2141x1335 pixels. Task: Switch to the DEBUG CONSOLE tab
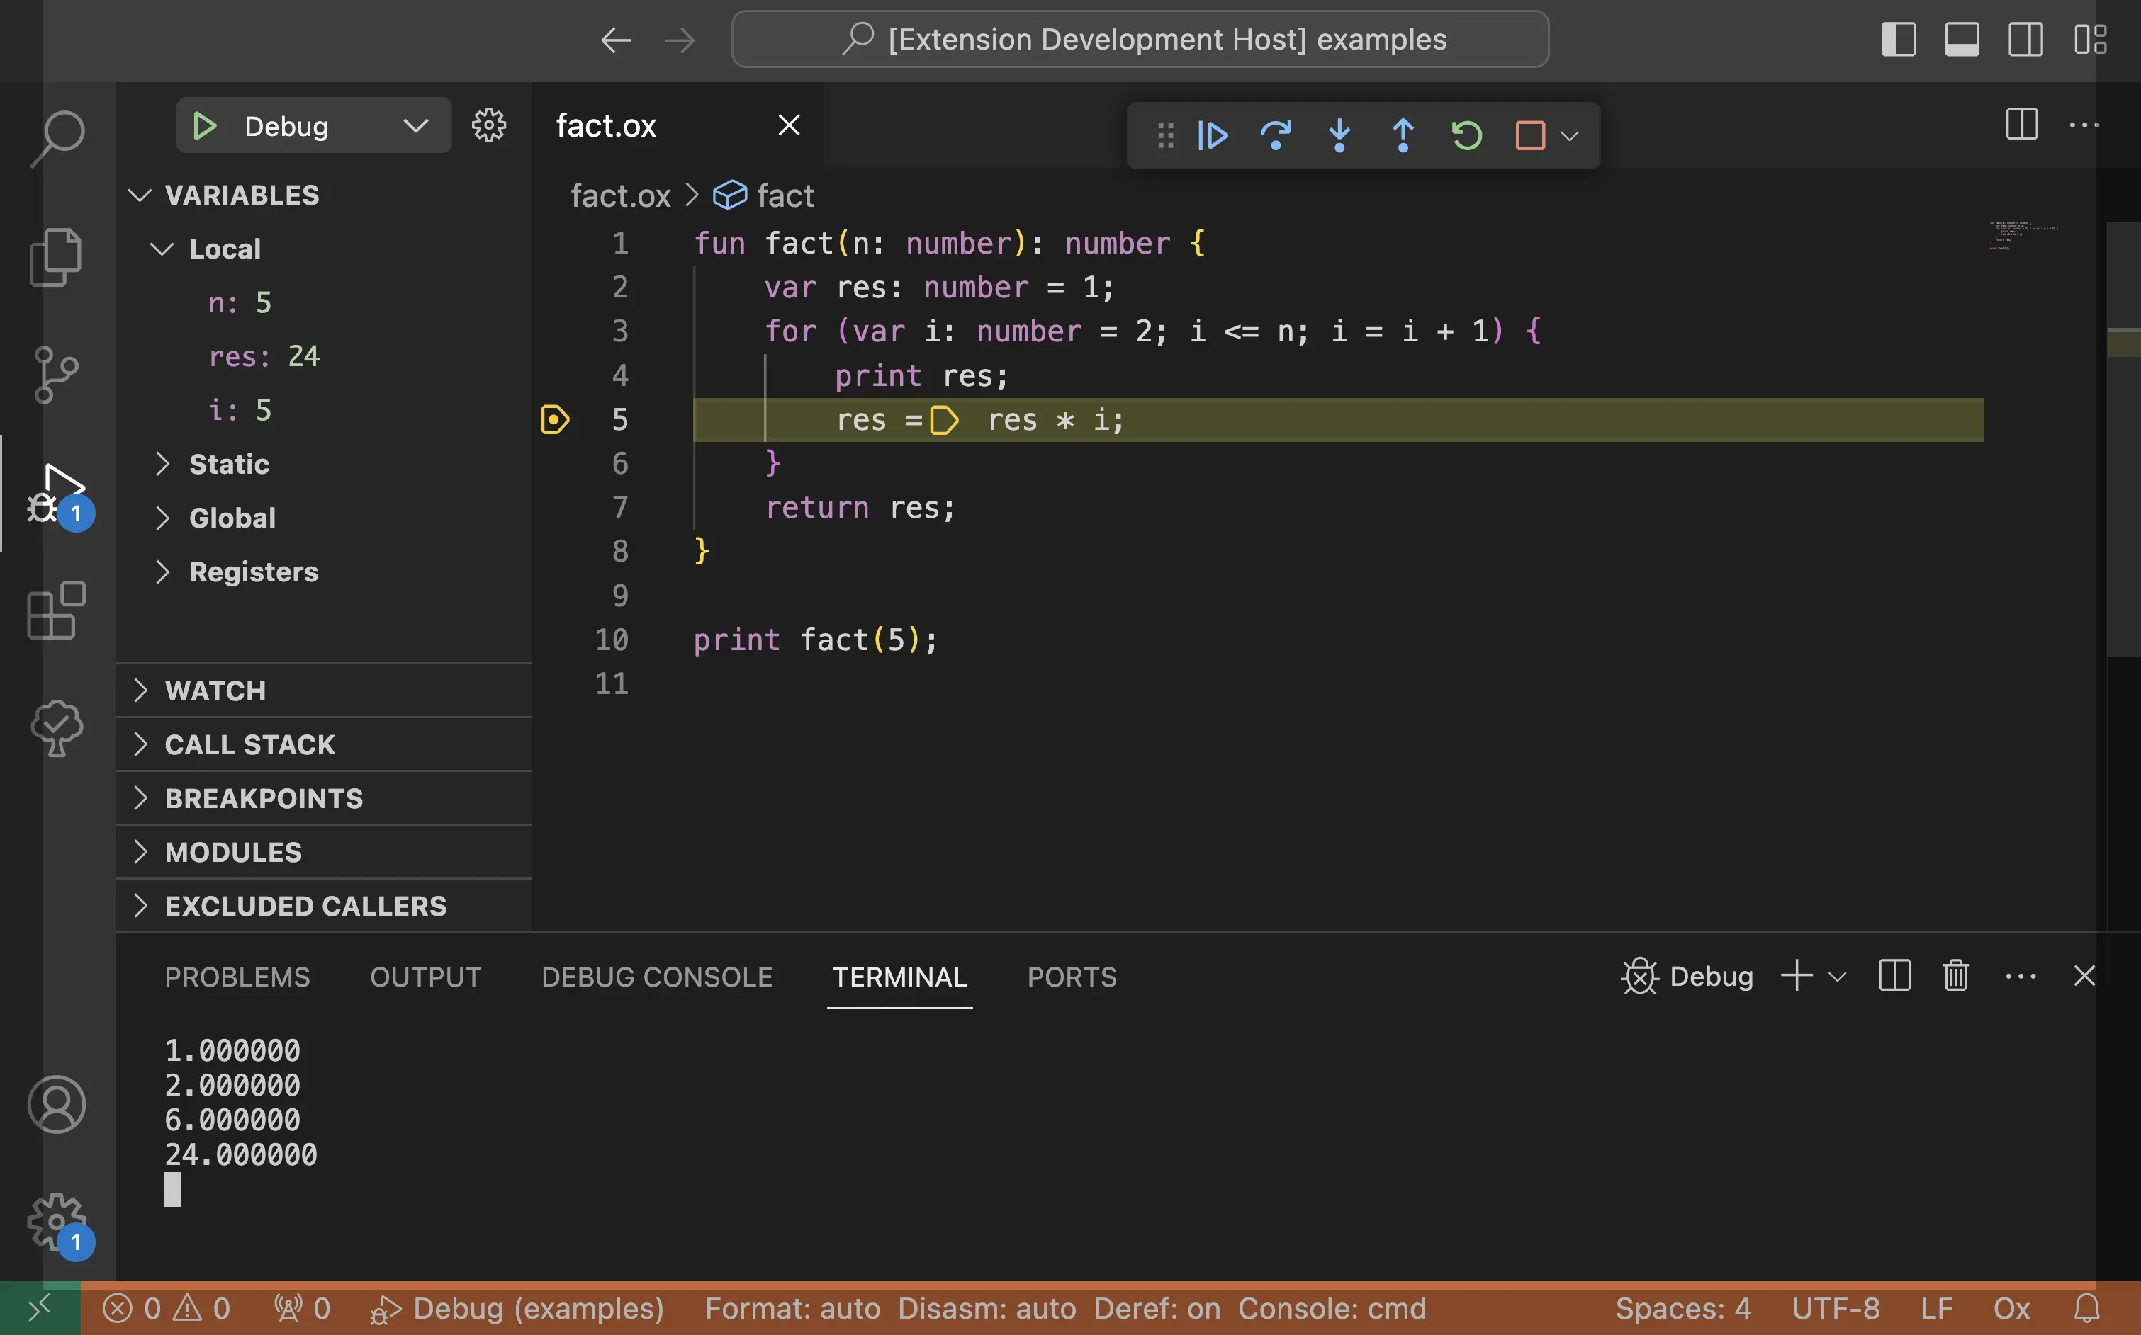(x=656, y=977)
